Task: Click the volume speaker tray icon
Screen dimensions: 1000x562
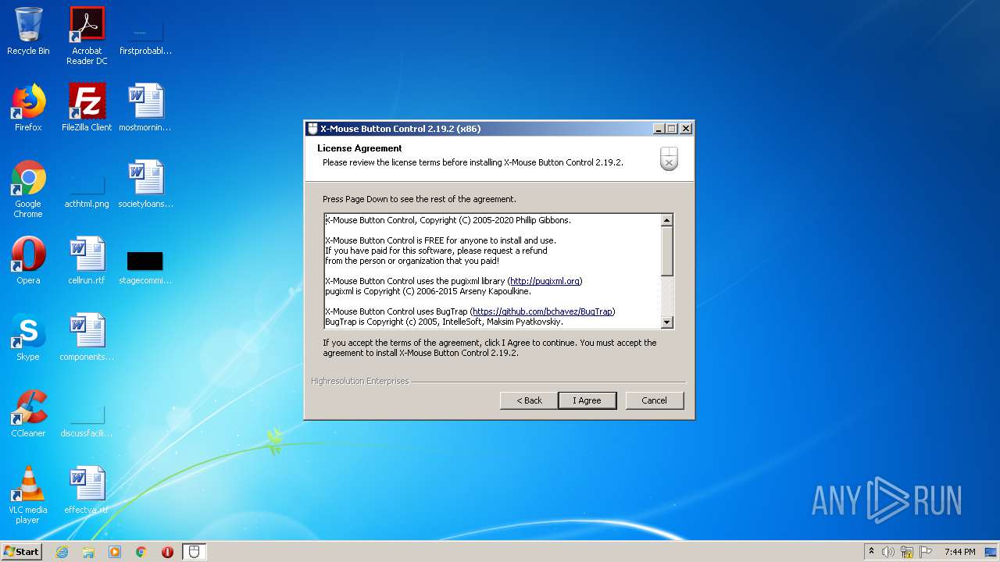Action: pyautogui.click(x=888, y=552)
